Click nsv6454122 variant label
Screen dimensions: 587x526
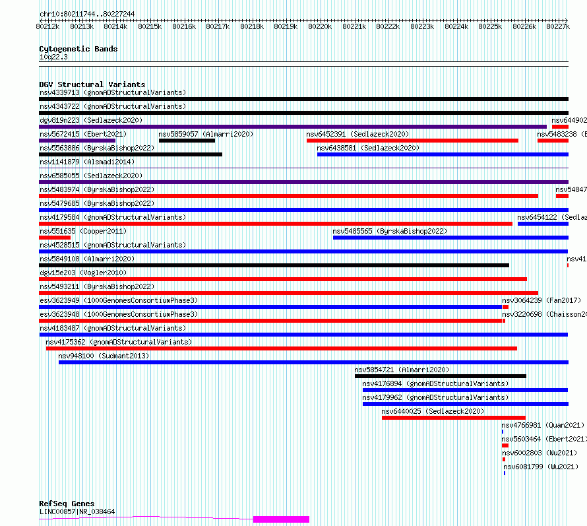(x=552, y=217)
